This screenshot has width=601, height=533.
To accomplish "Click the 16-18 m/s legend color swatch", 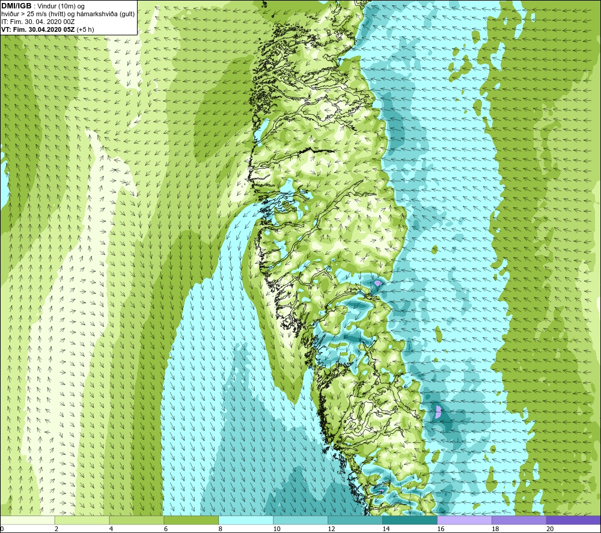I will pyautogui.click(x=465, y=520).
